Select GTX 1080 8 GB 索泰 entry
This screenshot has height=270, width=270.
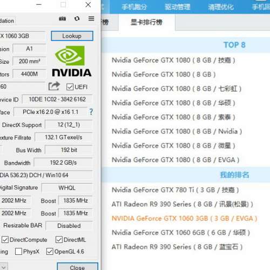[x=173, y=117]
